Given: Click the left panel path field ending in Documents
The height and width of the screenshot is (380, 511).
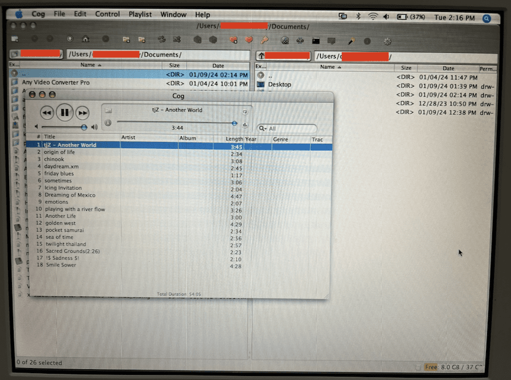Looking at the screenshot, I should [158, 55].
